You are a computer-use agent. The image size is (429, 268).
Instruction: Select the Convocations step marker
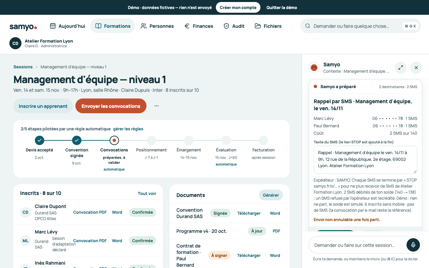point(114,140)
